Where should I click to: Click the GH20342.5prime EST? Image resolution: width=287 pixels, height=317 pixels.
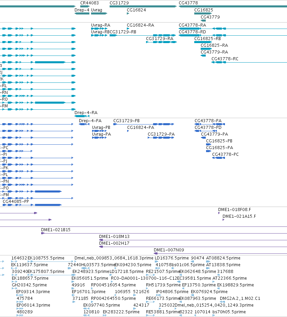(x=15, y=288)
